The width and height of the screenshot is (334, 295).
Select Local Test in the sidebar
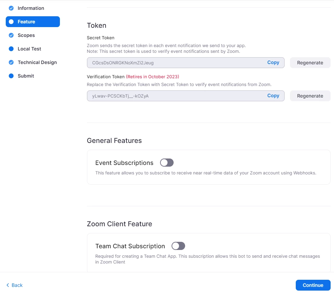click(29, 49)
